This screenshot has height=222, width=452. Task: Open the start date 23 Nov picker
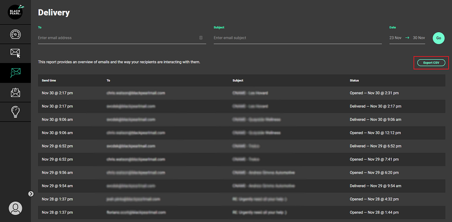(x=395, y=38)
